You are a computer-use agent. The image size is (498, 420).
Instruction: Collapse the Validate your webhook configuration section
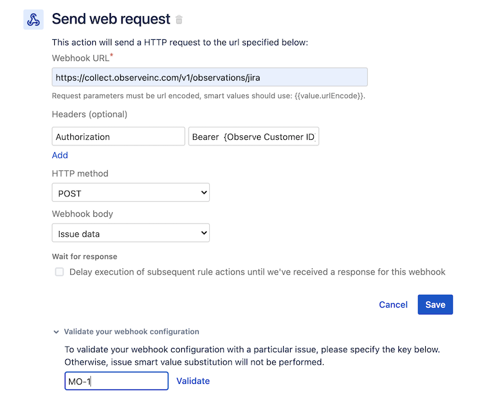(x=56, y=332)
